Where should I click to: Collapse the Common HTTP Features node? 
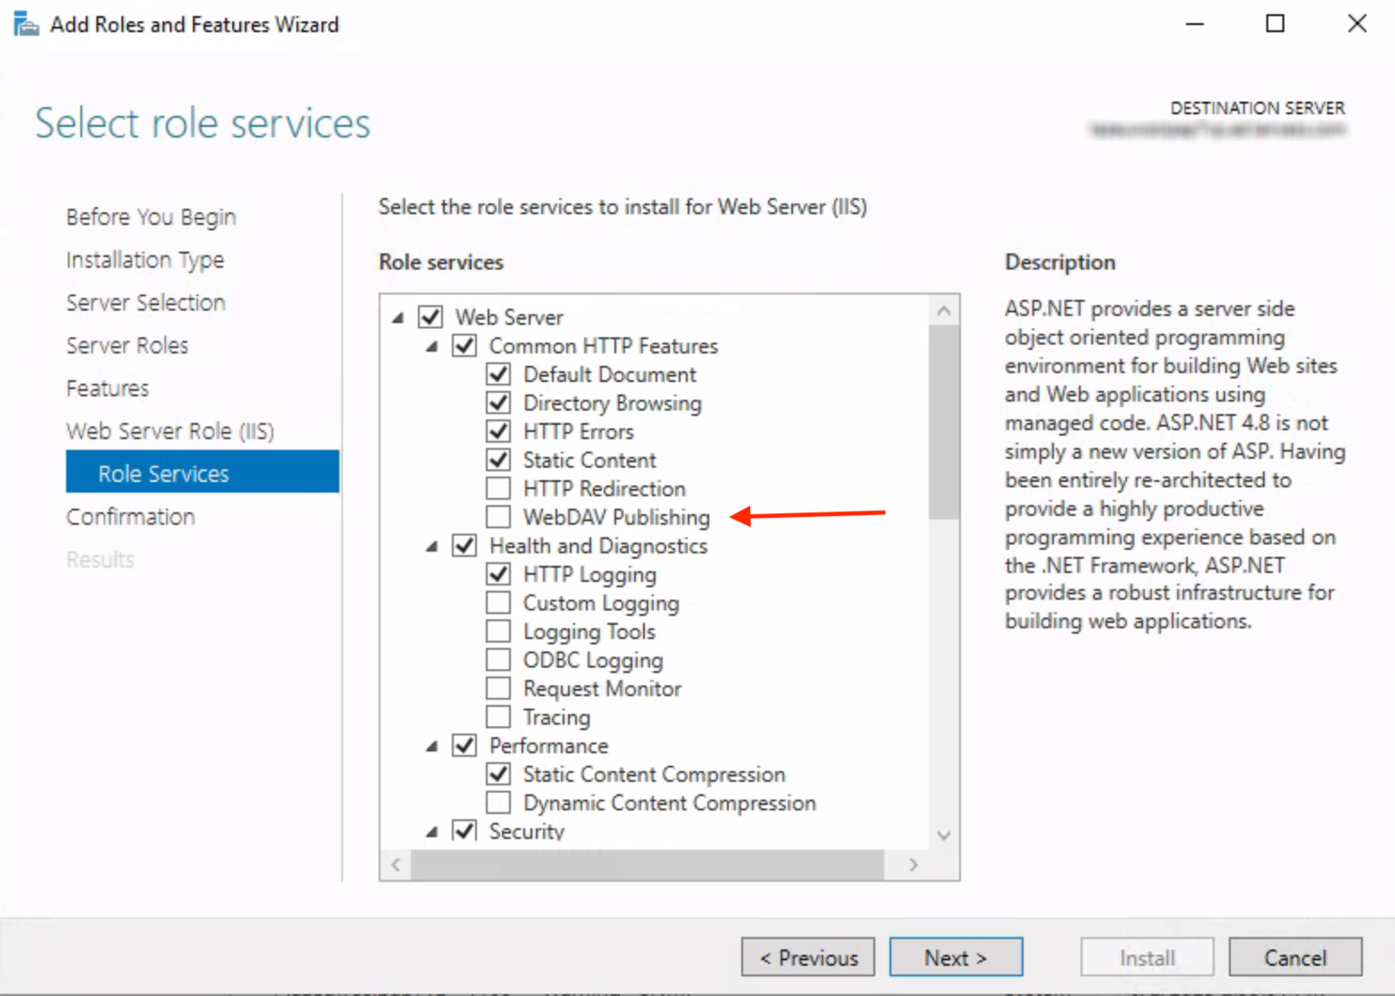click(x=430, y=346)
